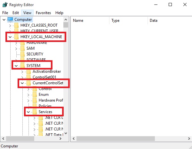Image resolution: width=192 pixels, height=149 pixels.
Task: Select the SYSTEM key label
Action: [33, 66]
